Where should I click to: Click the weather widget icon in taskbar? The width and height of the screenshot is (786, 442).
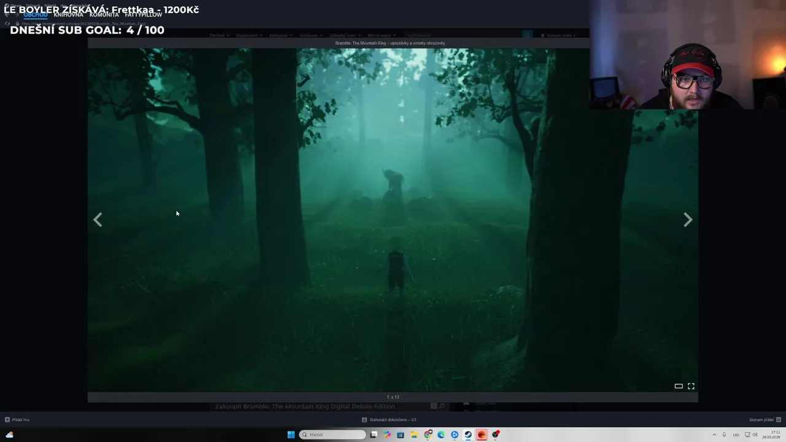tap(10, 435)
